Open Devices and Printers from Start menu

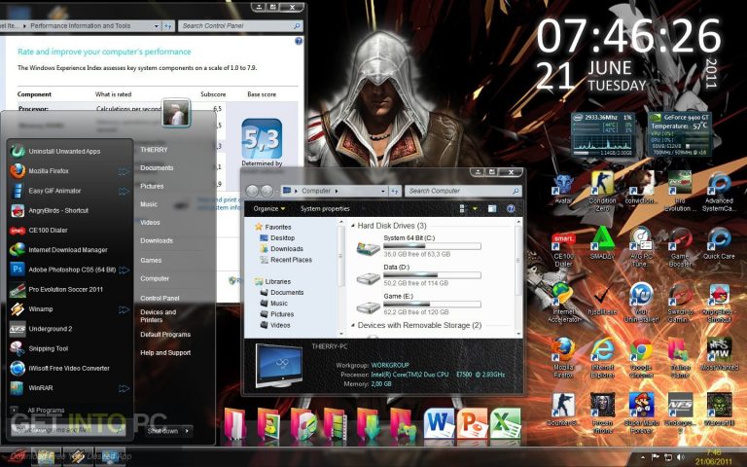click(x=159, y=316)
